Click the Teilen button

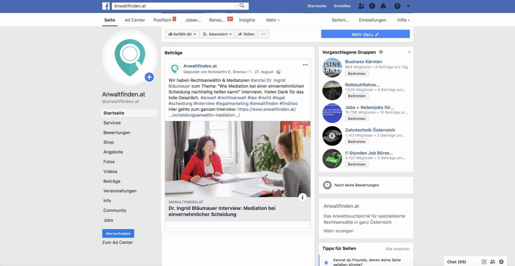pyautogui.click(x=246, y=34)
